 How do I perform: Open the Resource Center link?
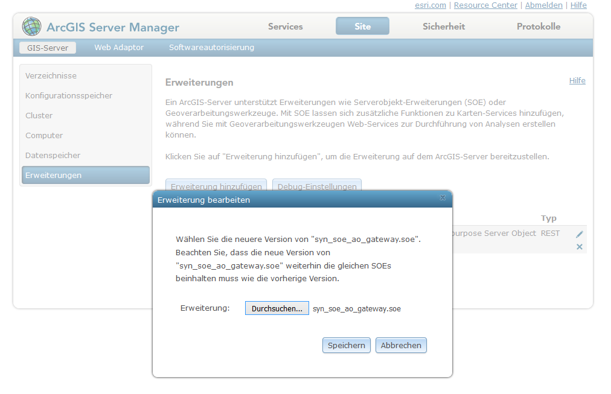[x=485, y=5]
